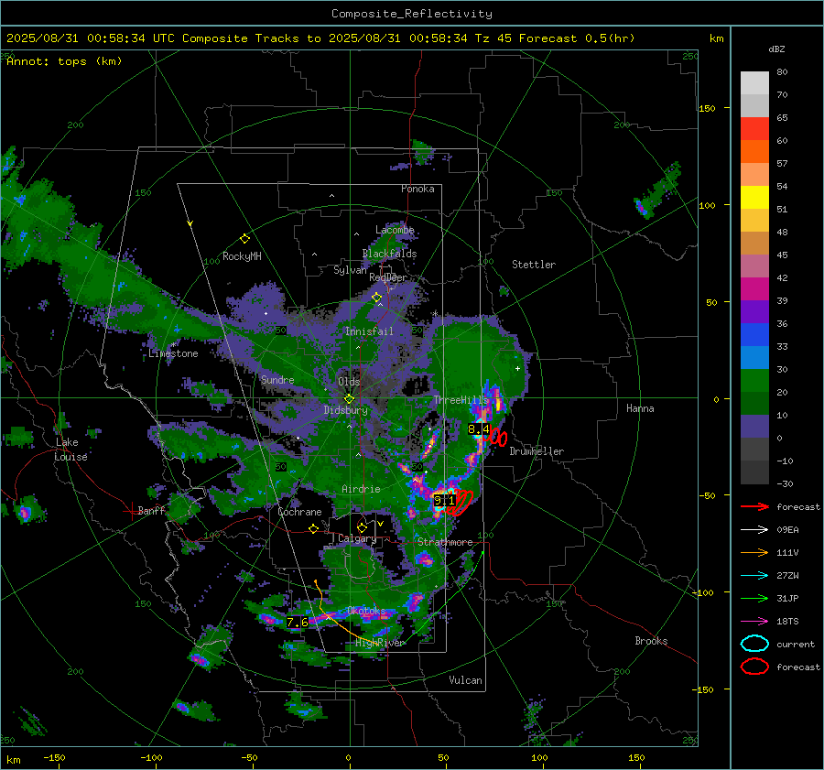Click the Hanna city label

(640, 408)
